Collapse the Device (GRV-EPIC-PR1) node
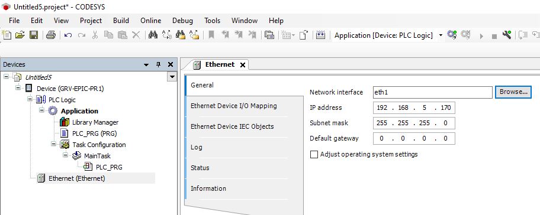 coord(18,88)
